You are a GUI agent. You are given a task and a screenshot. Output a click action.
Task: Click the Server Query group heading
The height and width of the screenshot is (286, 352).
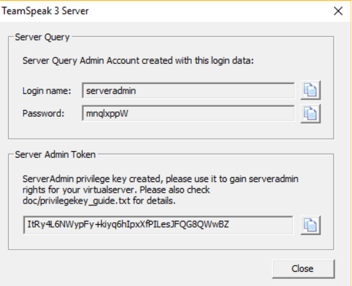click(42, 38)
